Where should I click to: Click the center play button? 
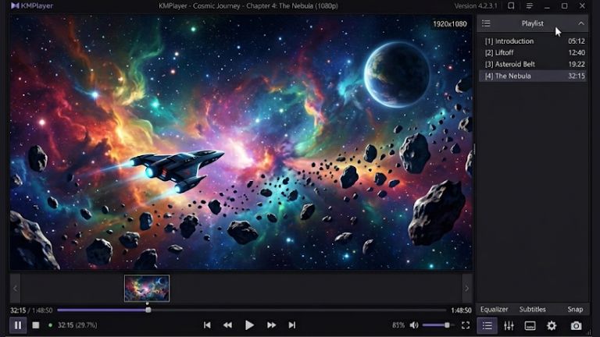(249, 325)
